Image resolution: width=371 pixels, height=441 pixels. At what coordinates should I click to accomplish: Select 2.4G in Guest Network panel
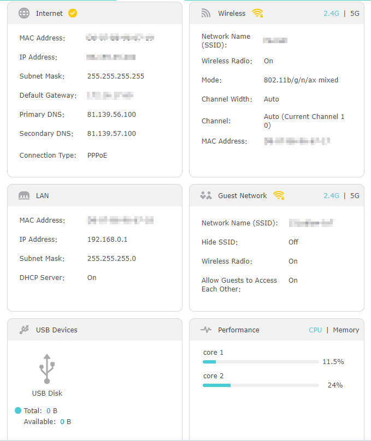point(331,195)
